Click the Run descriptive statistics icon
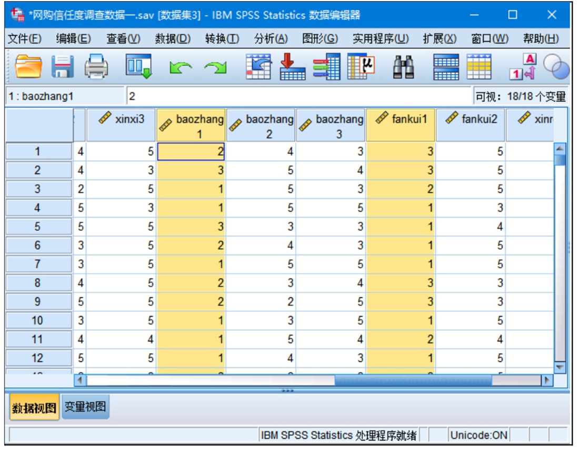This screenshot has height=452, width=579. (x=361, y=67)
